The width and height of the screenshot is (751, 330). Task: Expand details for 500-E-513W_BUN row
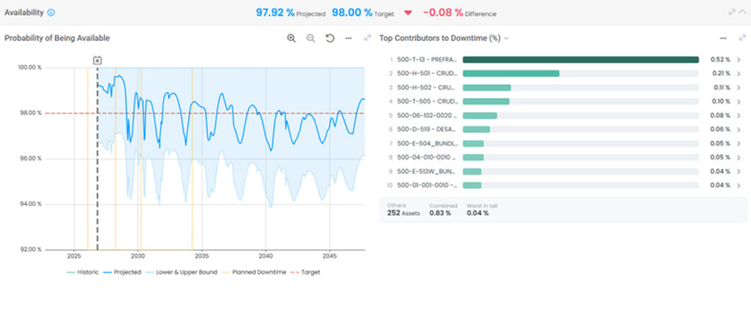point(739,171)
